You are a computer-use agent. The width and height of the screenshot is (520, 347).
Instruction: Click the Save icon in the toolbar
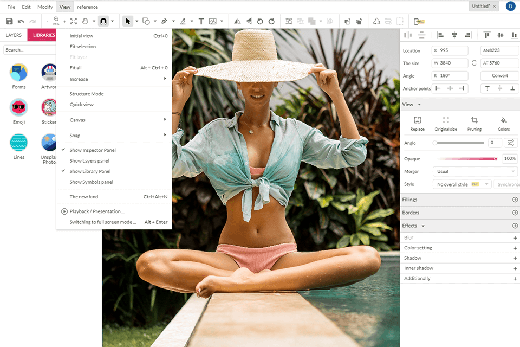point(9,21)
